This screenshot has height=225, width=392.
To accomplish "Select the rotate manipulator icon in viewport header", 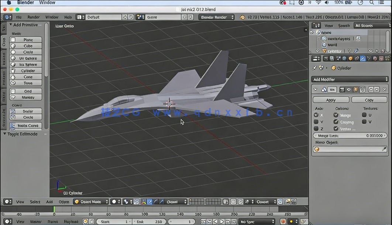I will coord(155,202).
